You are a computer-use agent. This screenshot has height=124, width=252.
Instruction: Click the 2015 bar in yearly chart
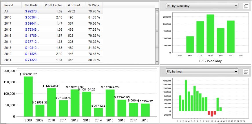click(x=110, y=103)
